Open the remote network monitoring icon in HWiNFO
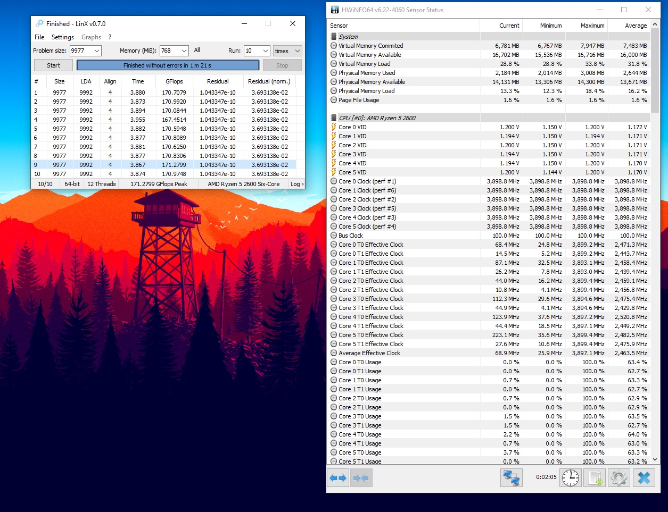Image resolution: width=668 pixels, height=512 pixels. pyautogui.click(x=512, y=478)
